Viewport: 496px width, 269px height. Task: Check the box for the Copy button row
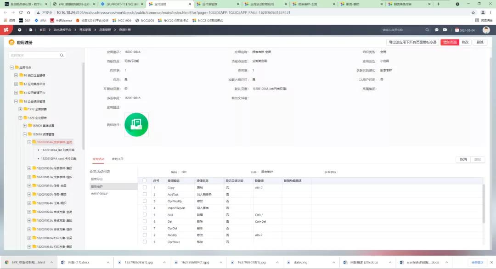(145, 188)
